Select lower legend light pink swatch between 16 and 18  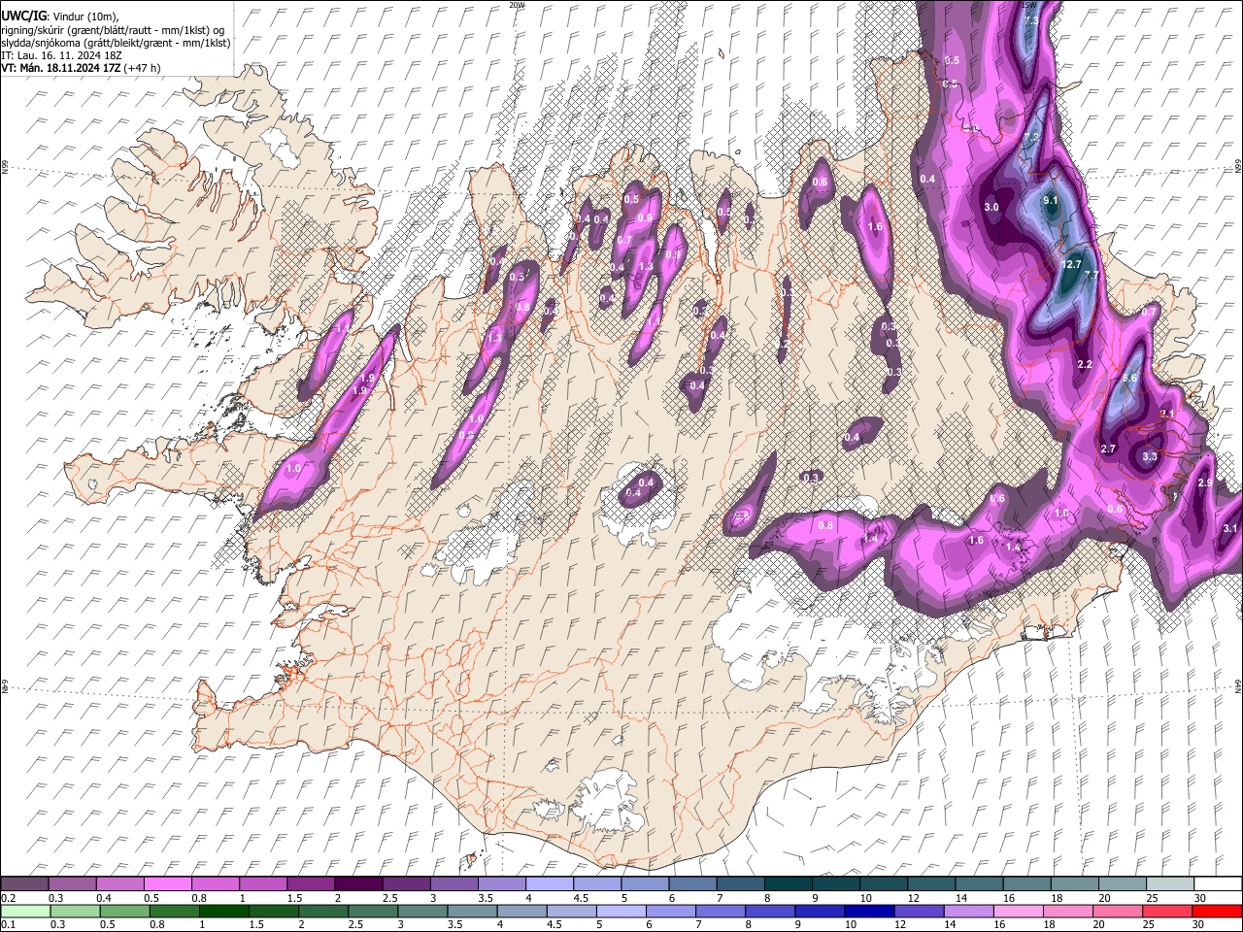tap(1020, 911)
